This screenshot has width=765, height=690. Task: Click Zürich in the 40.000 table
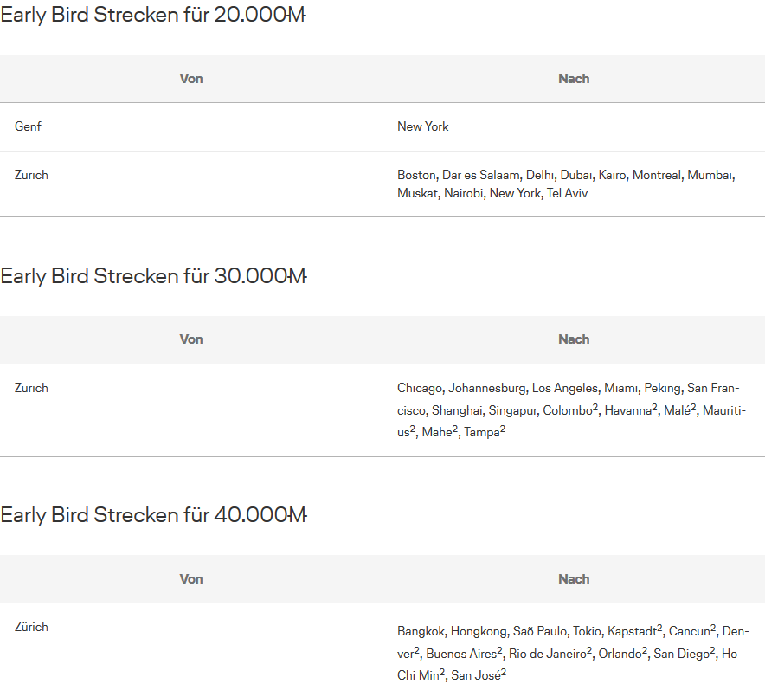click(x=31, y=627)
